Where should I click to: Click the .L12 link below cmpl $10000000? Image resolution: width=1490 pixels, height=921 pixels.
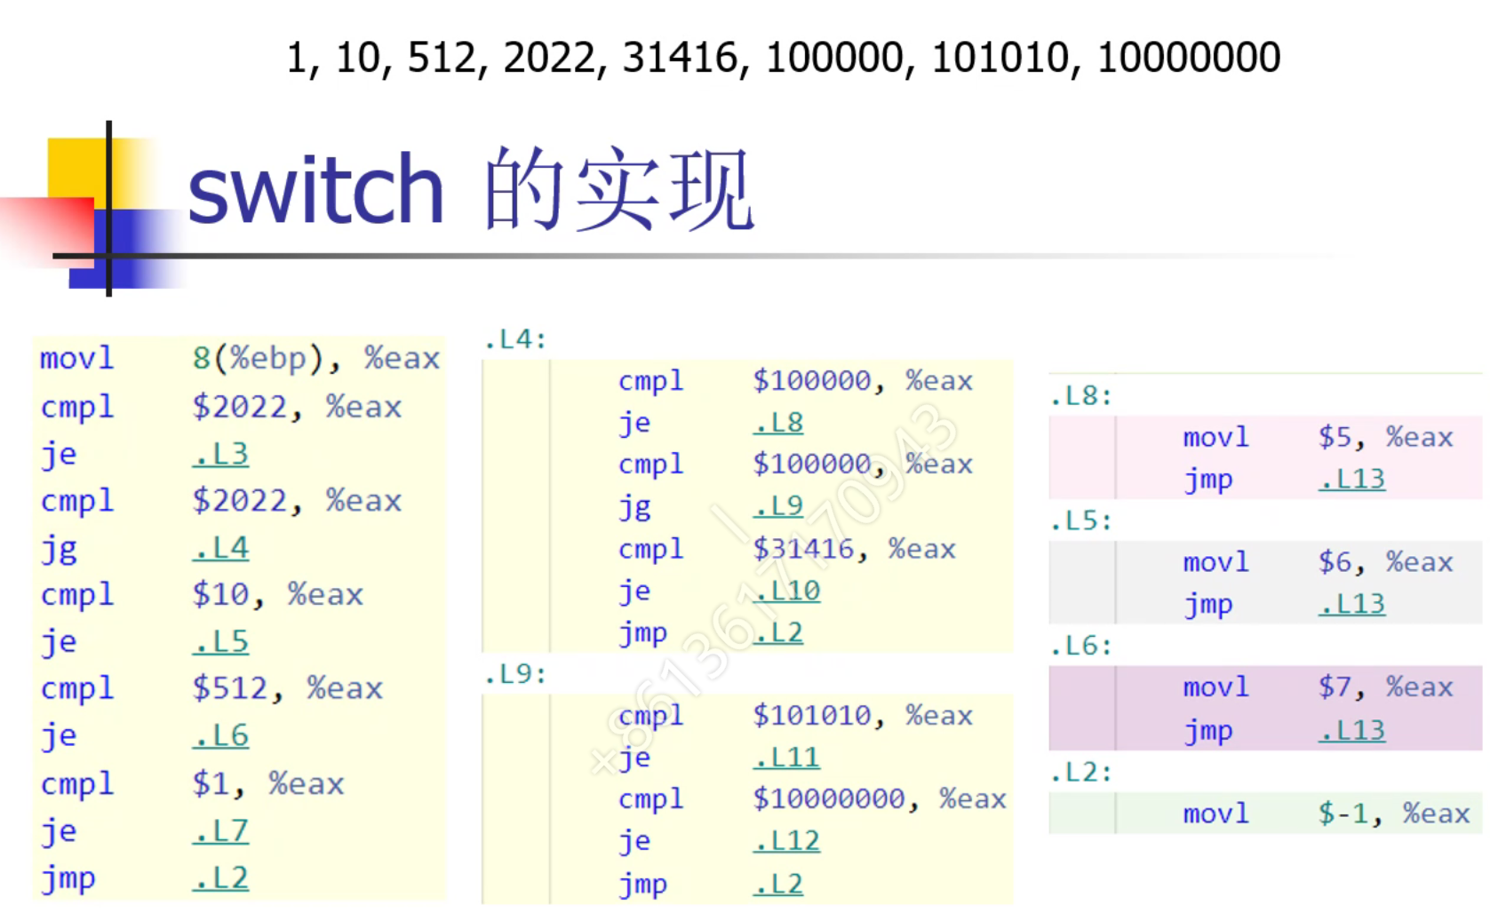786,841
